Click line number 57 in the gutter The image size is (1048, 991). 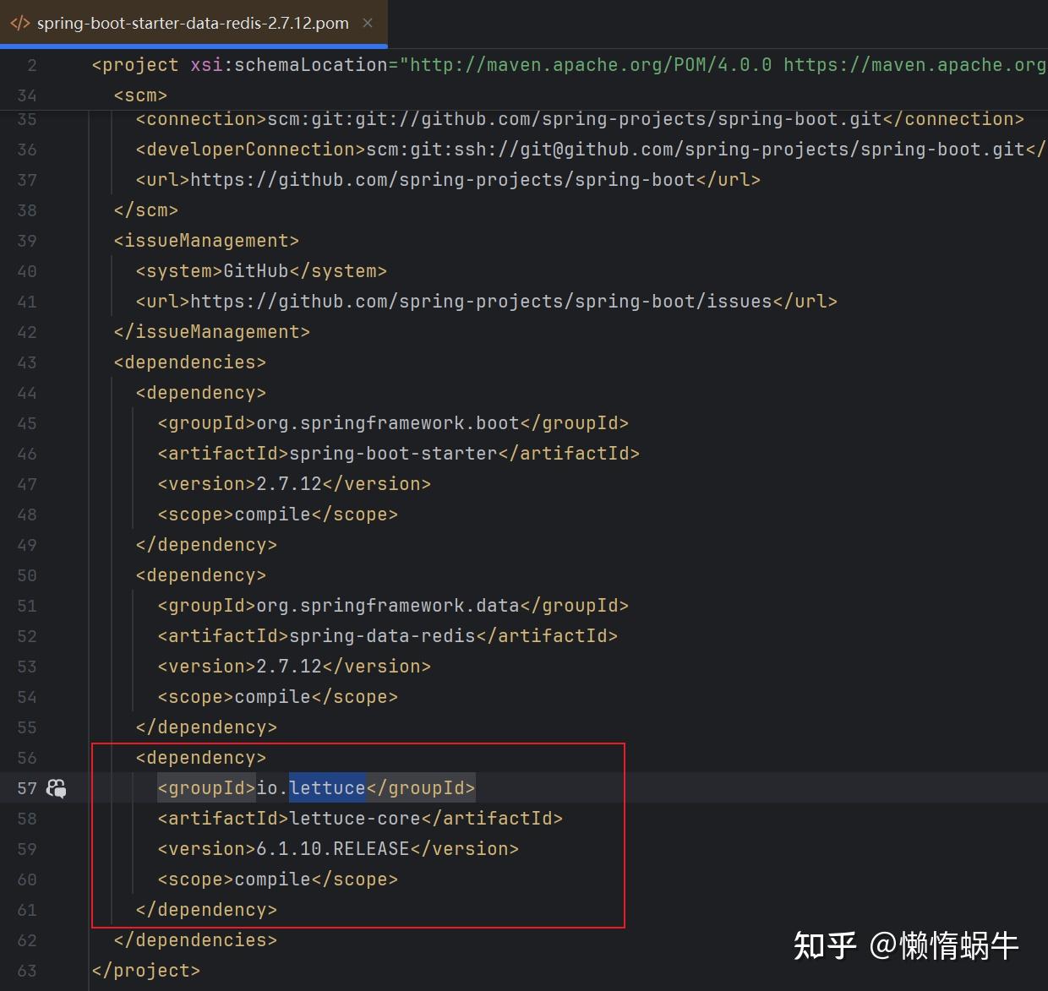(x=27, y=788)
